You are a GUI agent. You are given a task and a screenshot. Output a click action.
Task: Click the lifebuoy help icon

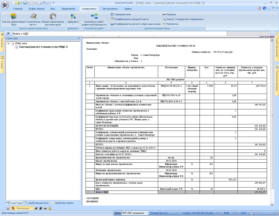[260, 8]
